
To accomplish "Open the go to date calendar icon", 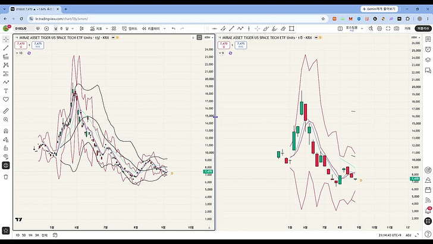I will 55,235.
